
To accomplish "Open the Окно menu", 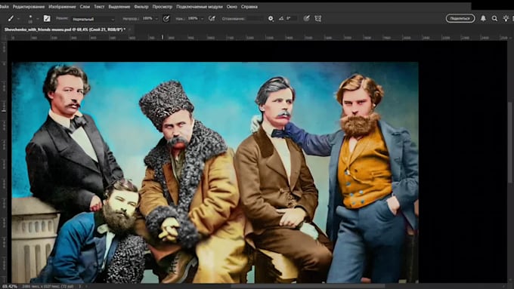I will 232,7.
